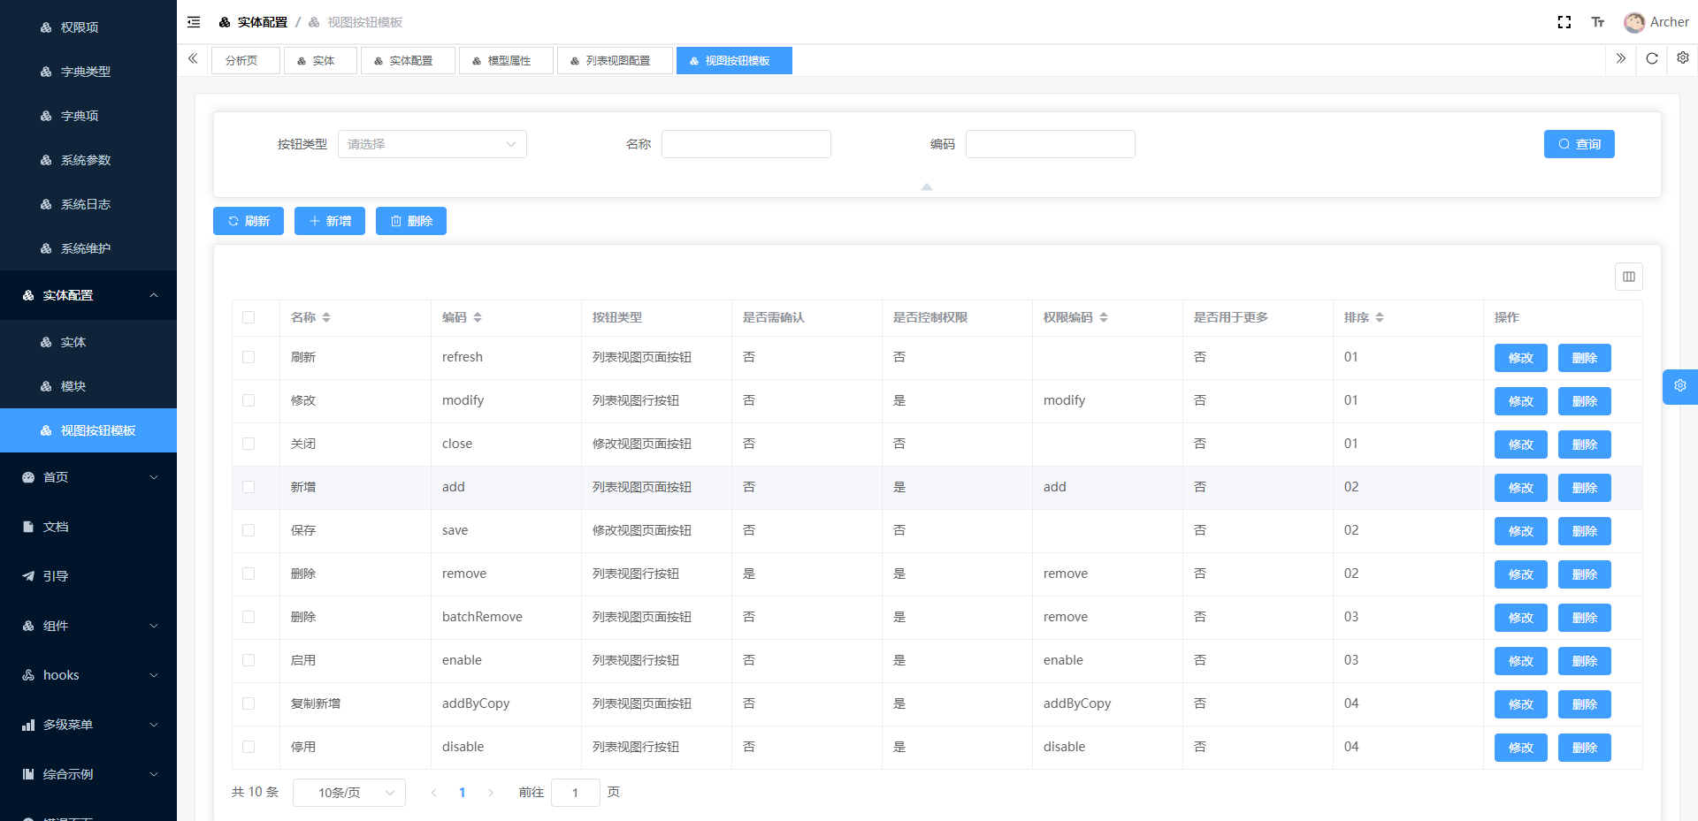Switch to the 分析页 tab
Screen dimensions: 1698x821
coord(246,60)
